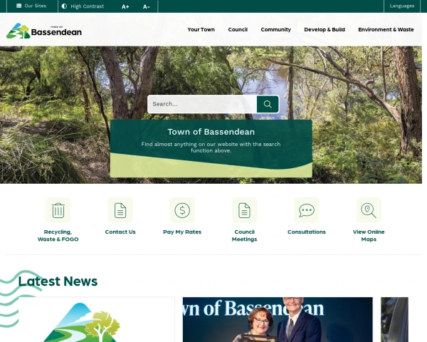Click into the Search field
The height and width of the screenshot is (342, 427).
202,104
